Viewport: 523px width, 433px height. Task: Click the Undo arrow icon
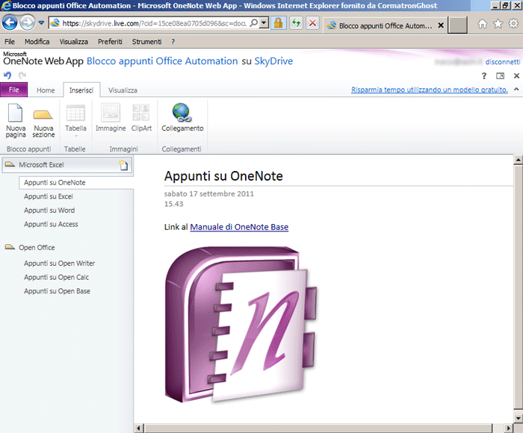7,75
